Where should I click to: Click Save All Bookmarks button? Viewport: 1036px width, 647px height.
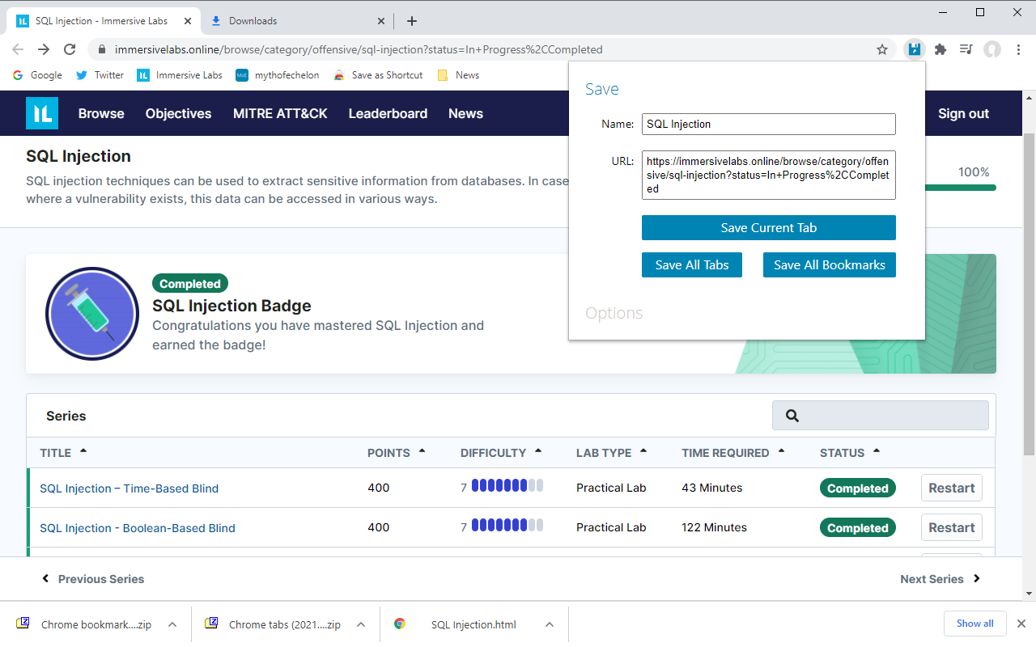829,265
